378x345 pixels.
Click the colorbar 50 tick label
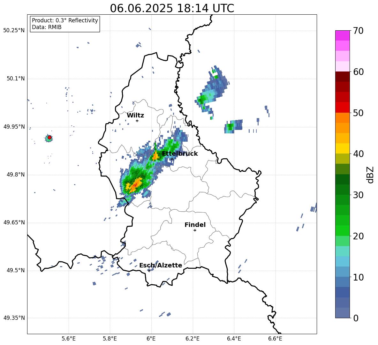pyautogui.click(x=358, y=113)
